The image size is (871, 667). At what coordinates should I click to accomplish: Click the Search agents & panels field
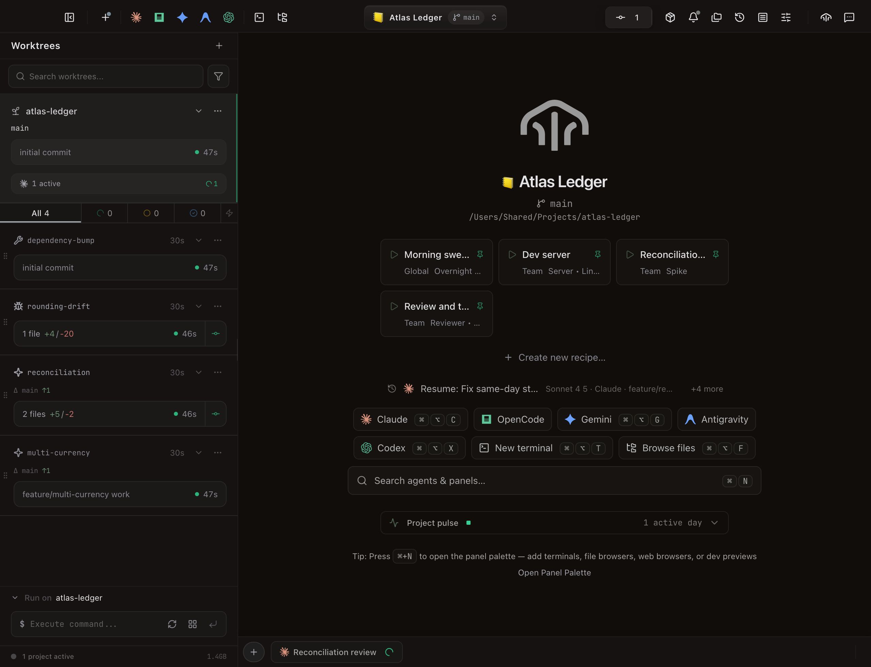[x=554, y=481]
